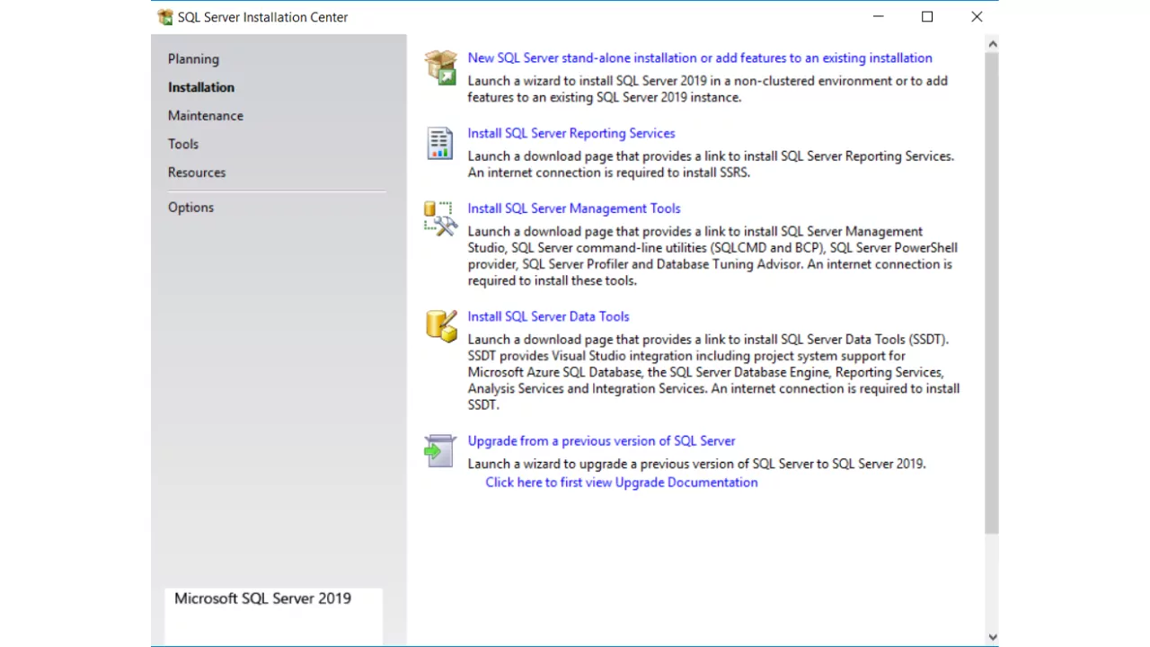The height and width of the screenshot is (647, 1150).
Task: Maximize the Installation Center window
Action: click(927, 17)
